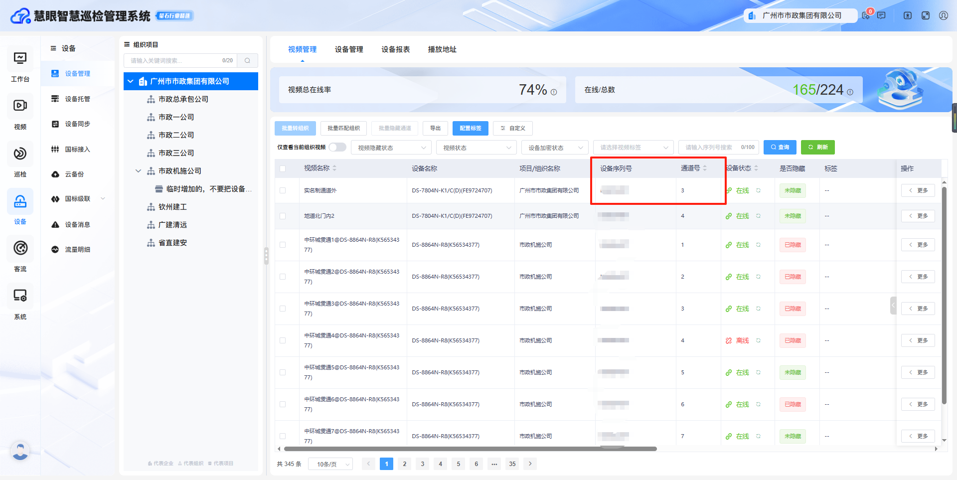The width and height of the screenshot is (957, 480).
Task: Open the 工作台 workbench sidebar icon
Action: (20, 59)
